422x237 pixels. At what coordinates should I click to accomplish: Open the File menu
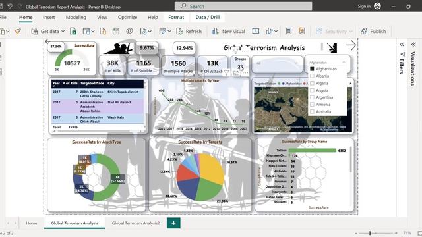click(3, 18)
